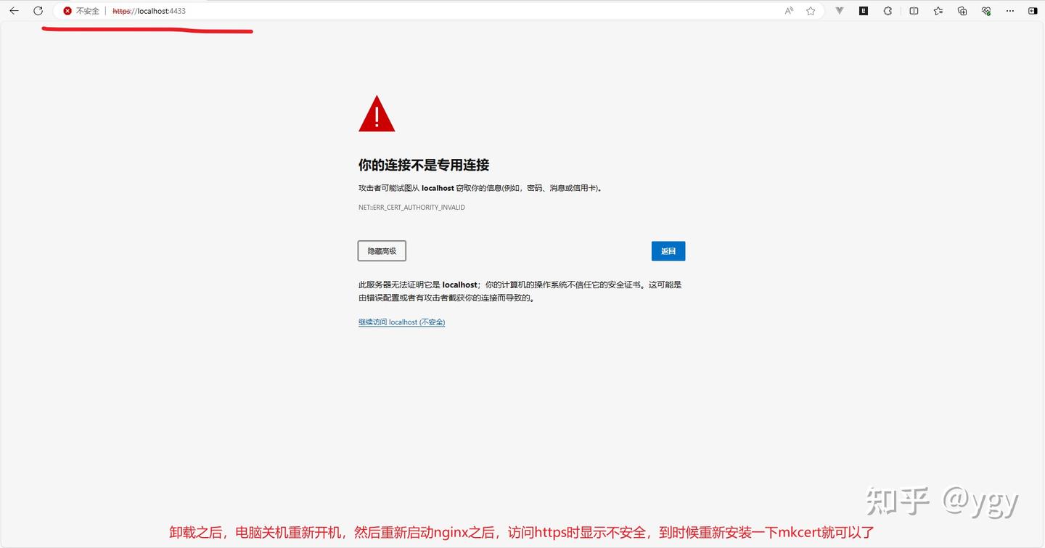
Task: Enter split screen mode
Action: [x=914, y=11]
